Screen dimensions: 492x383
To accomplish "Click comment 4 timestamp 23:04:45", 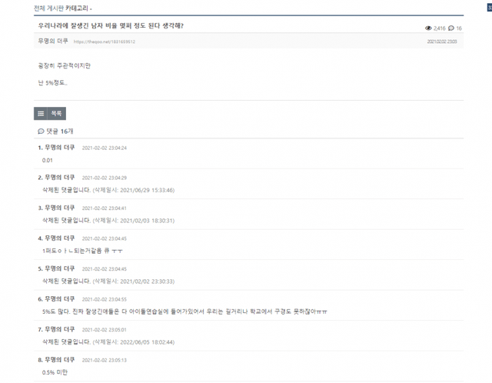I will 105,238.
